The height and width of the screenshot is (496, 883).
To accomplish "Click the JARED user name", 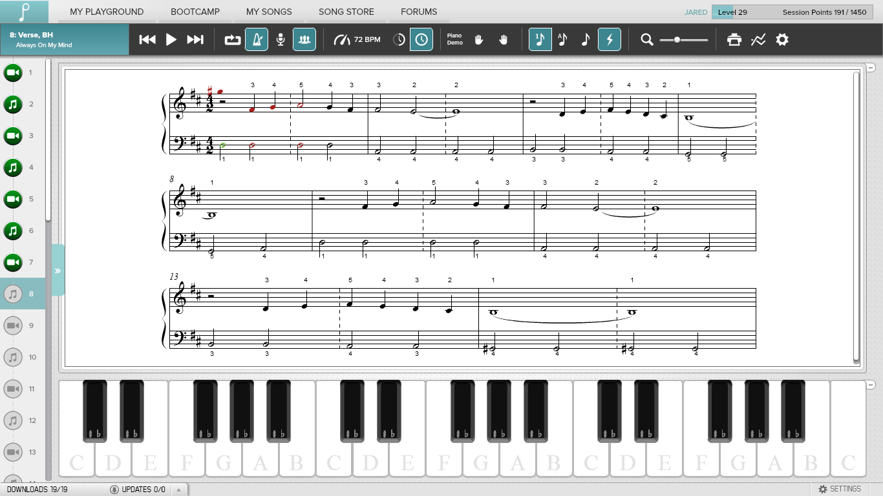I will click(696, 12).
